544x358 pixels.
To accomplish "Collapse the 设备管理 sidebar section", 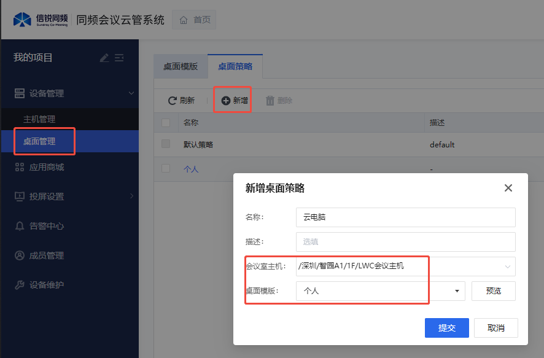I will coord(131,93).
